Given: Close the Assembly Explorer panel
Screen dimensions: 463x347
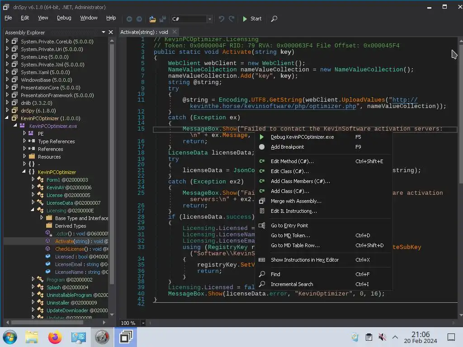Looking at the screenshot, I should tap(111, 32).
